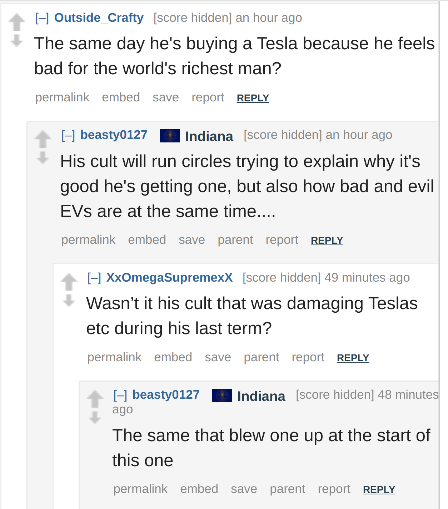Screen dimensions: 448x509
Task: Open permalink of XxOmegaSupremexX's comment
Action: pos(115,357)
